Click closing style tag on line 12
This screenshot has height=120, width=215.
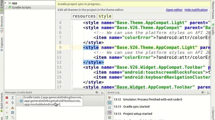click(93, 62)
